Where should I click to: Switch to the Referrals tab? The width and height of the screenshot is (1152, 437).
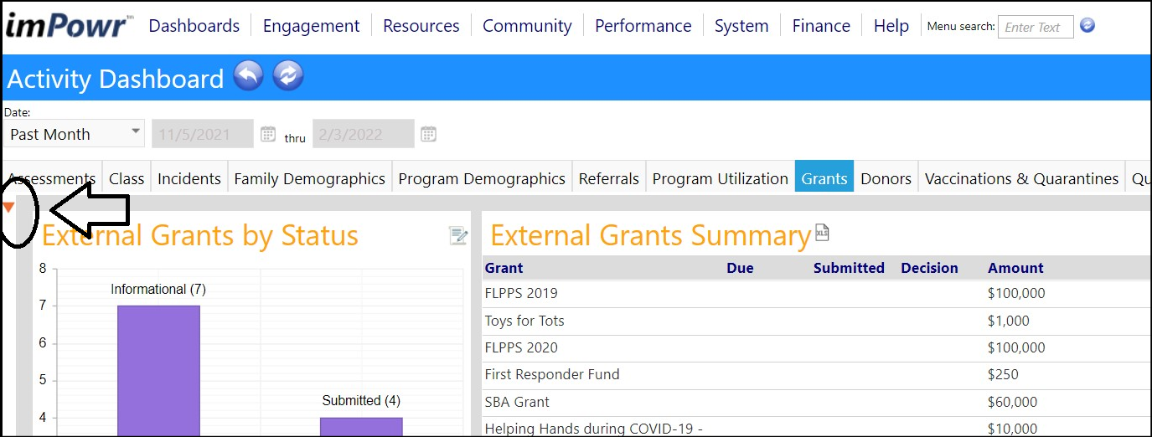click(x=609, y=178)
